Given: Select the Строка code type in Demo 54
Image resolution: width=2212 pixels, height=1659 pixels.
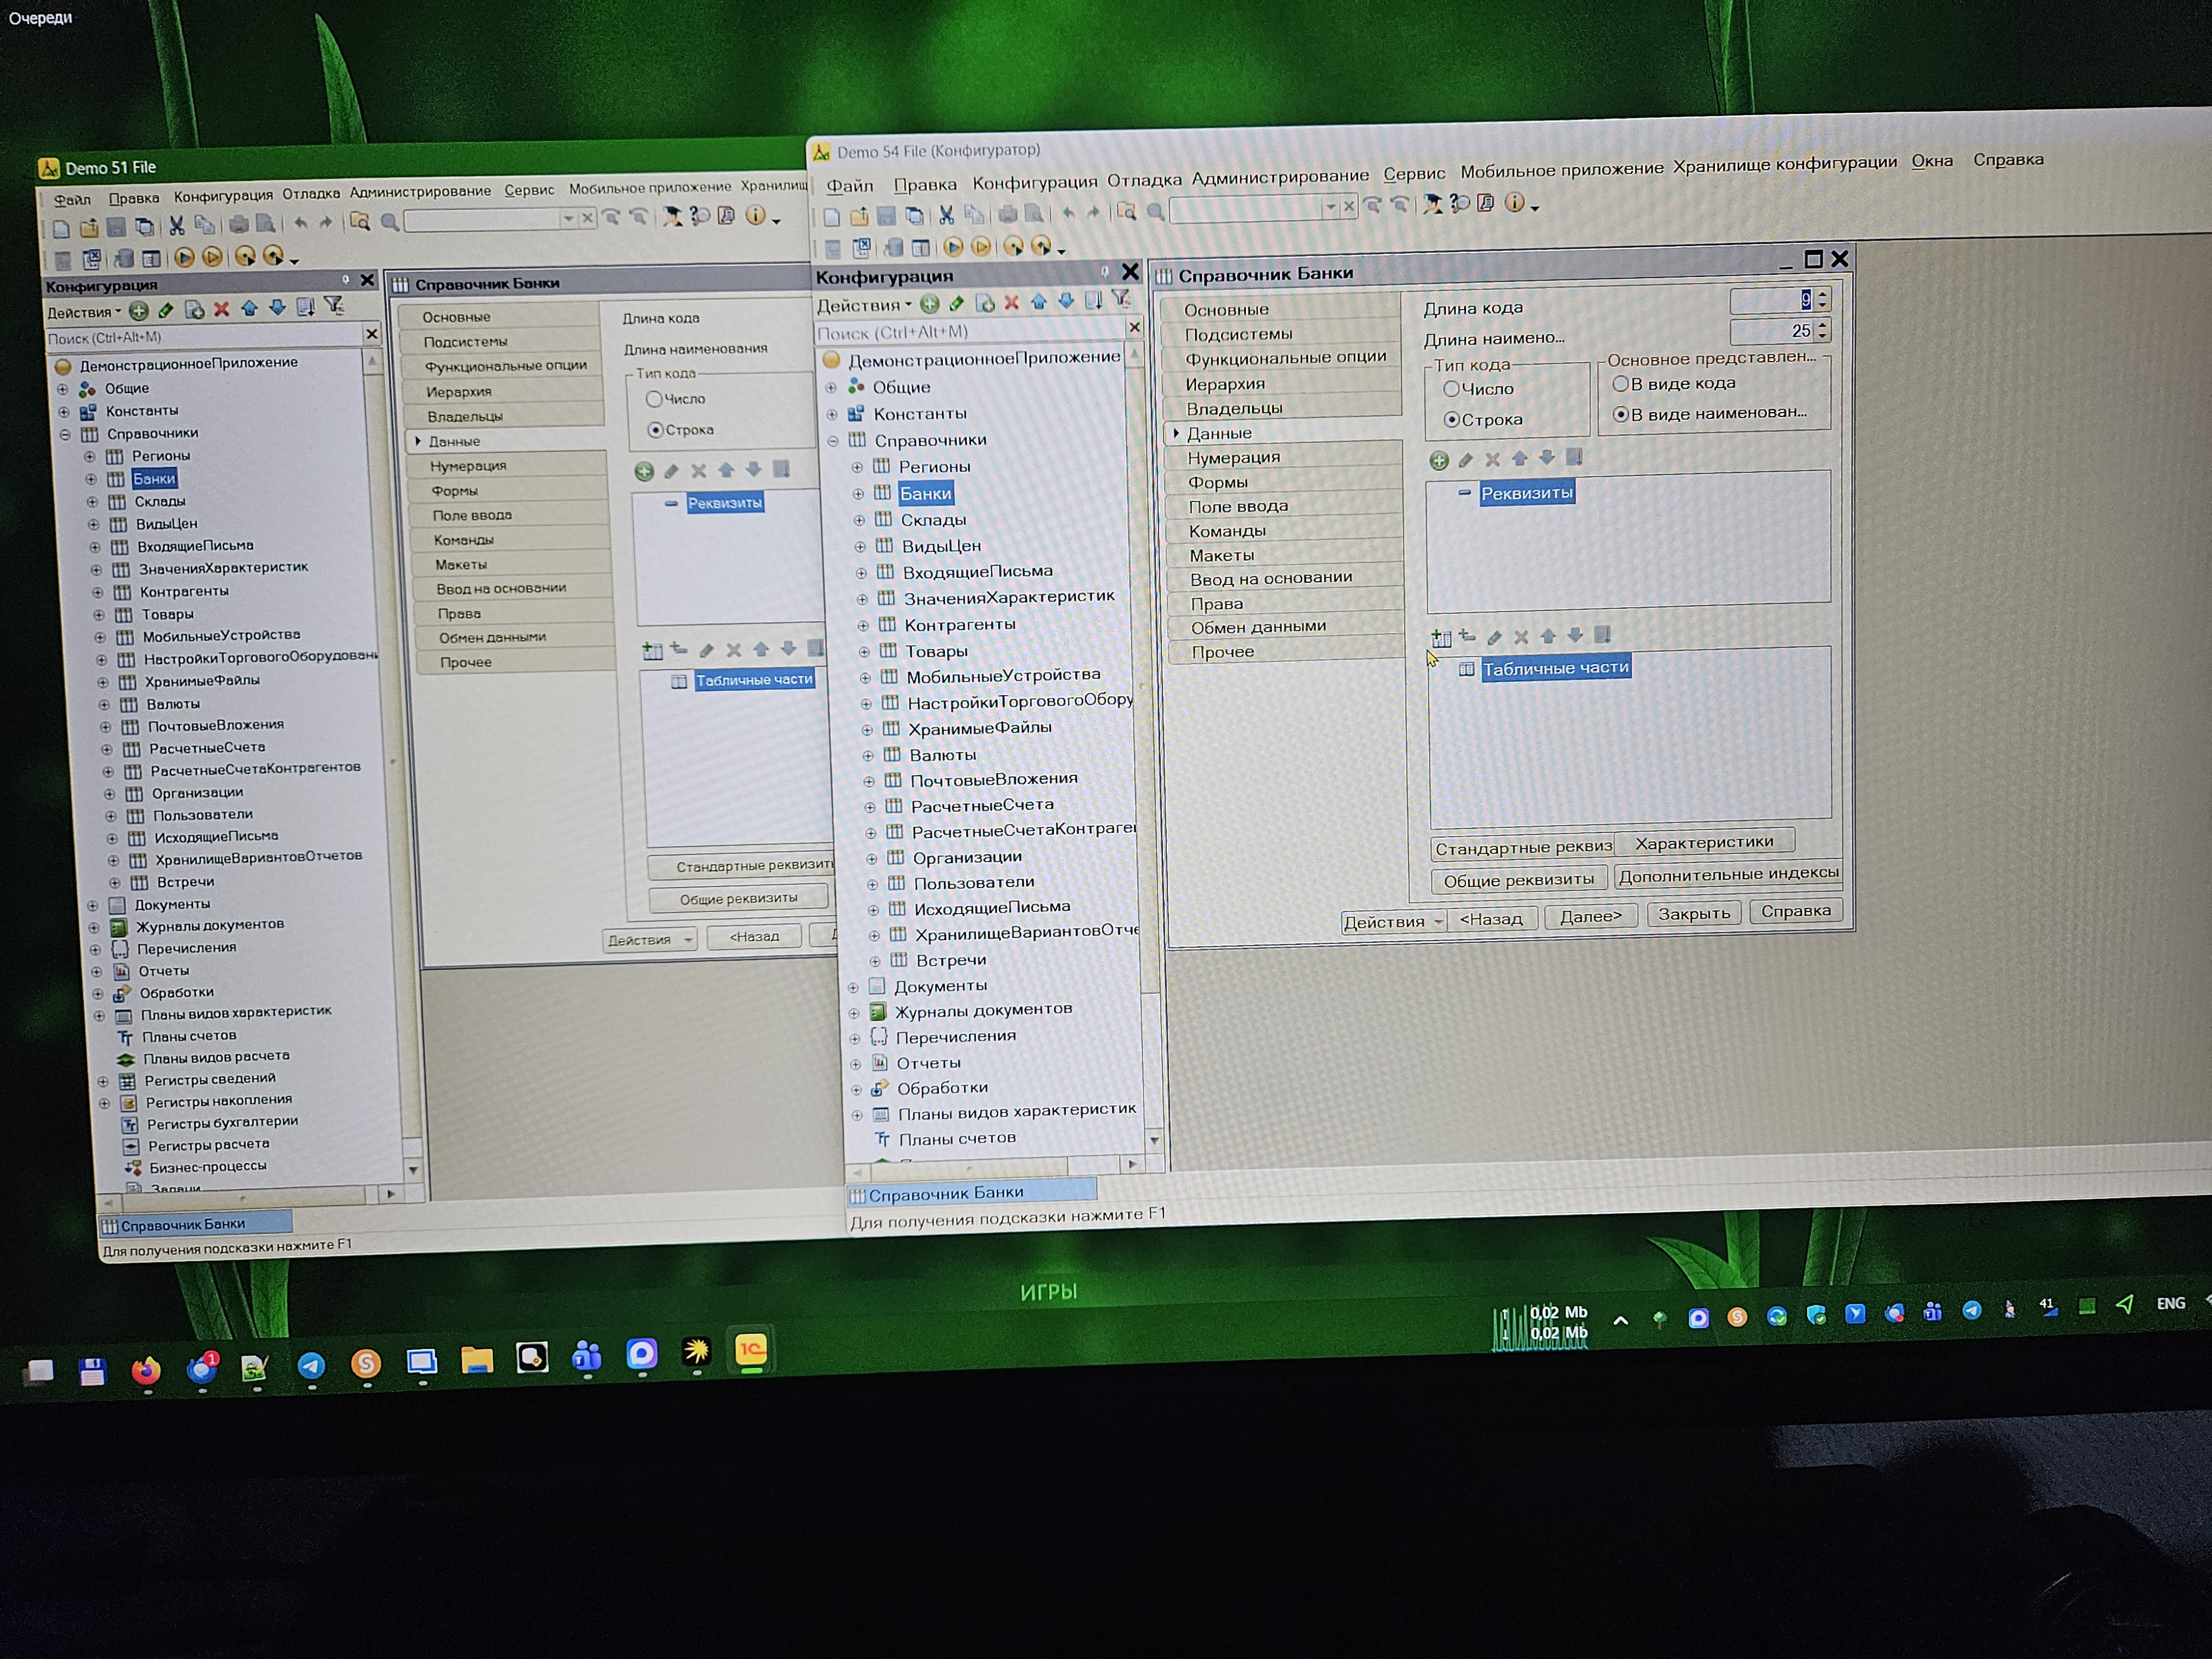Looking at the screenshot, I should [1452, 420].
